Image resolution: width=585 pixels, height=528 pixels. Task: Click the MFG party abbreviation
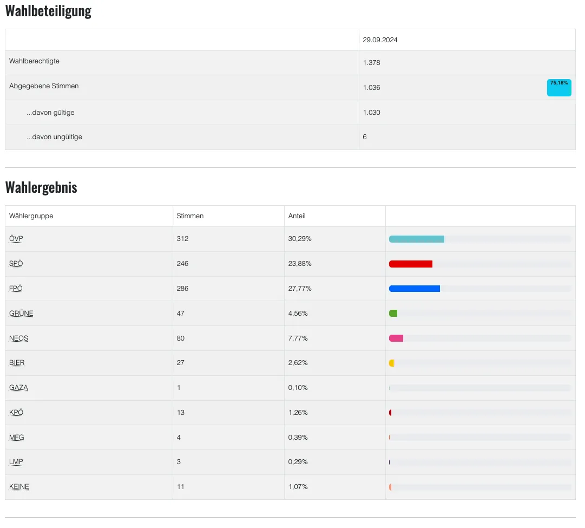(16, 437)
